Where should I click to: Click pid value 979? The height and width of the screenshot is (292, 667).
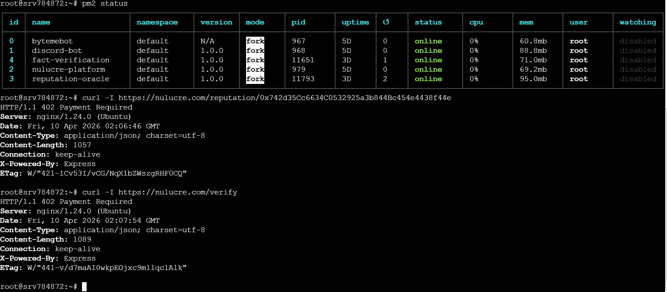coord(299,69)
